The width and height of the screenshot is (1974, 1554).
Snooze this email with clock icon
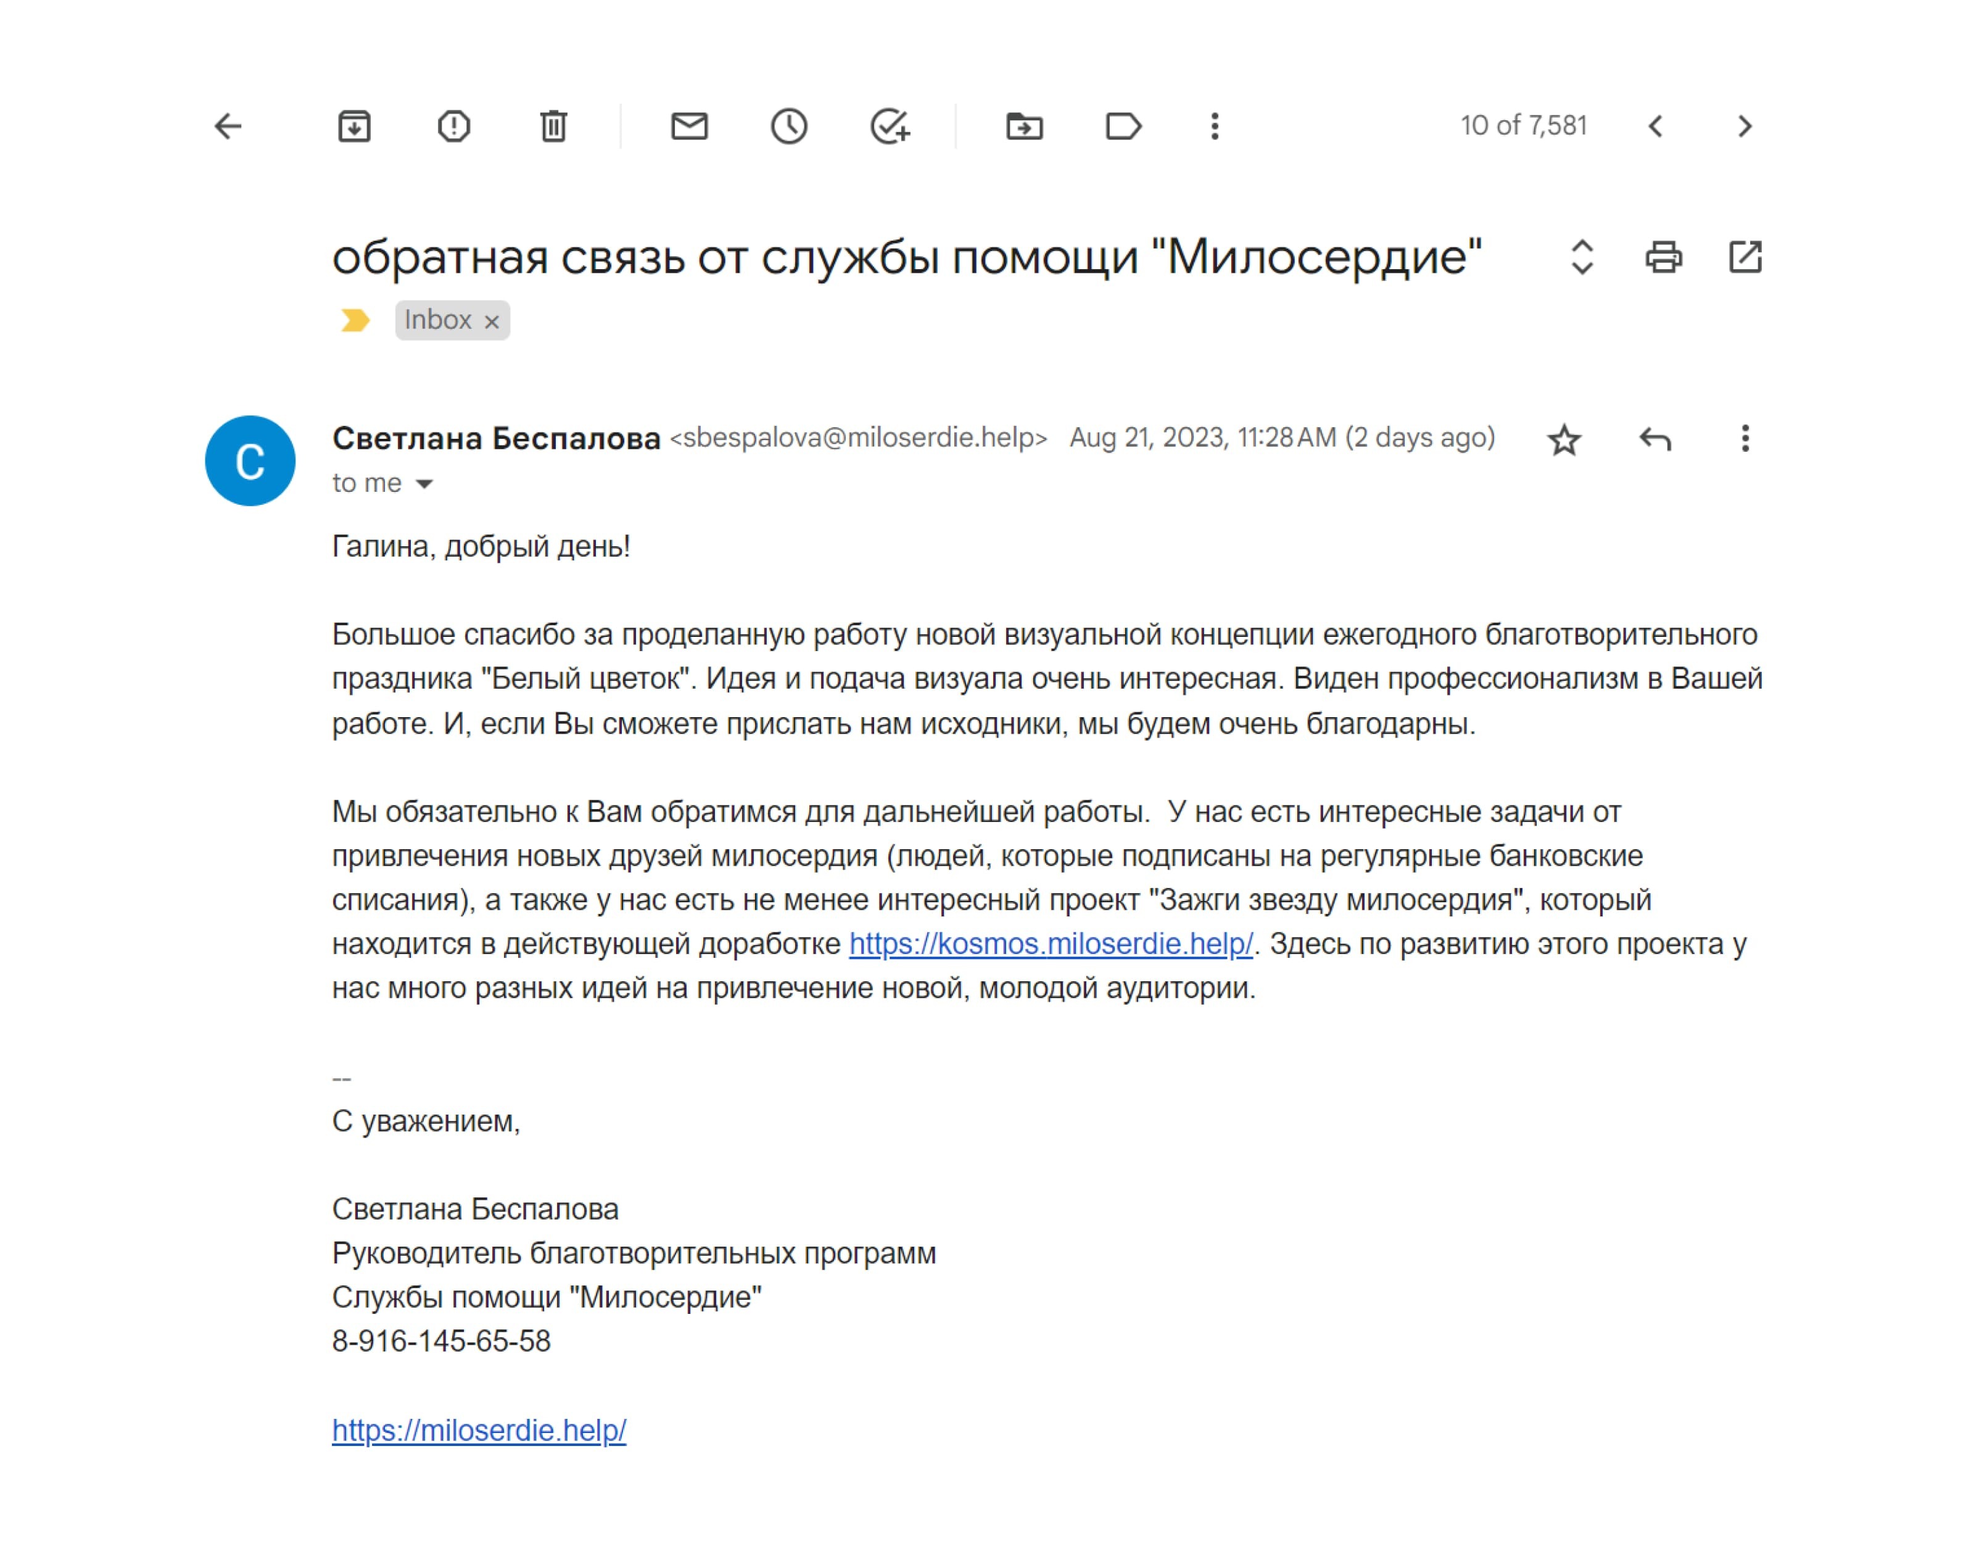pyautogui.click(x=788, y=127)
